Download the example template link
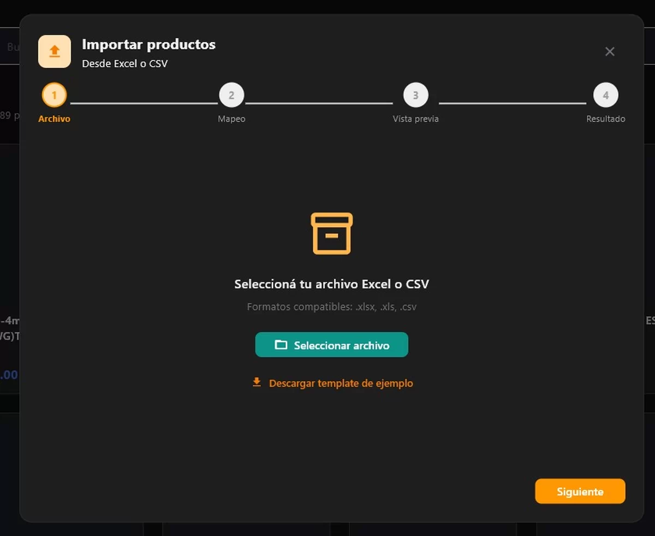The width and height of the screenshot is (655, 536). point(332,383)
